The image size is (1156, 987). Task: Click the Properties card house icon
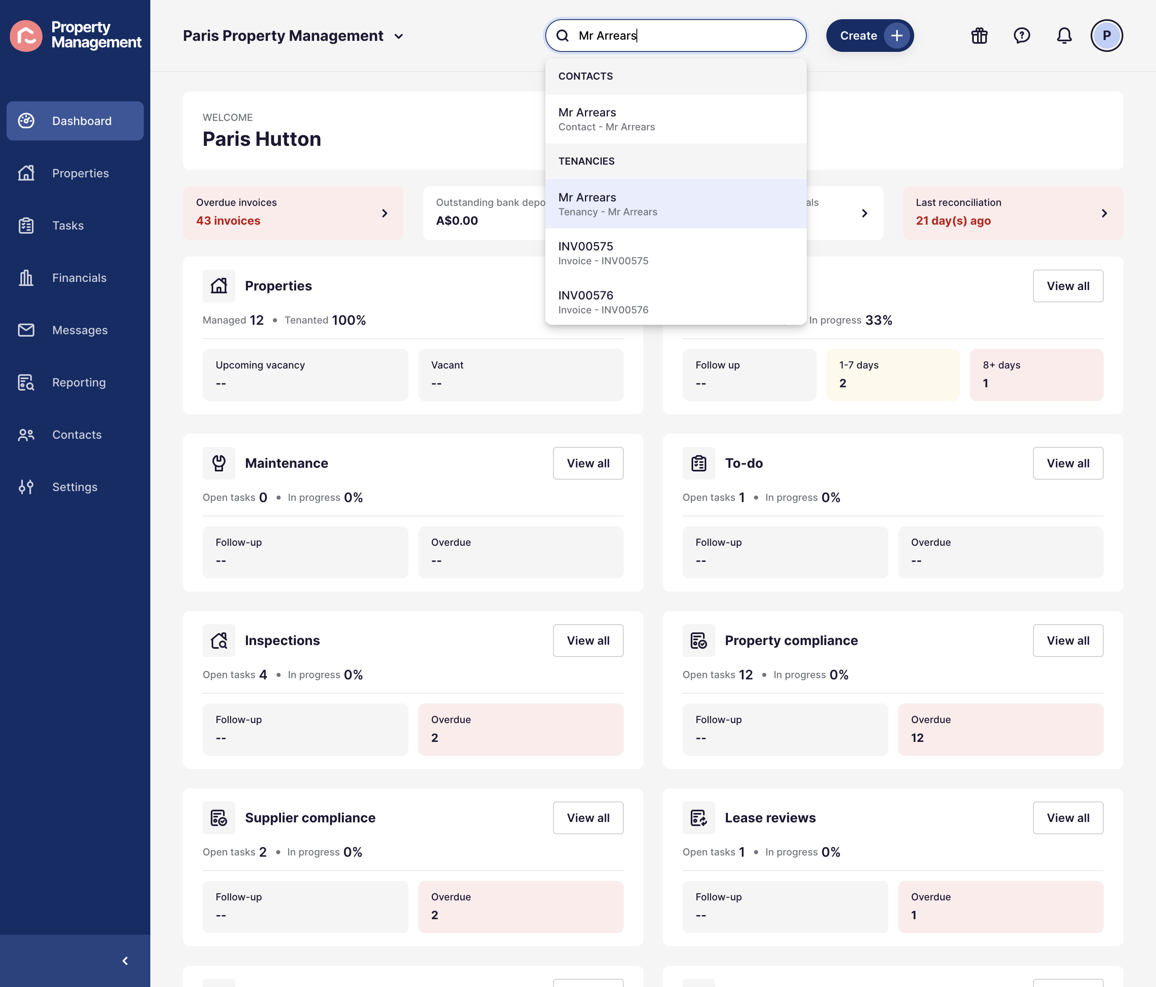click(219, 286)
